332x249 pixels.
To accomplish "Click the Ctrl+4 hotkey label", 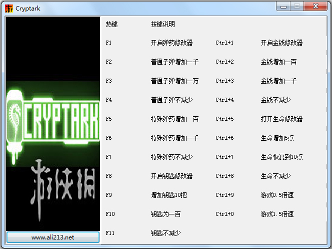I will [x=224, y=100].
